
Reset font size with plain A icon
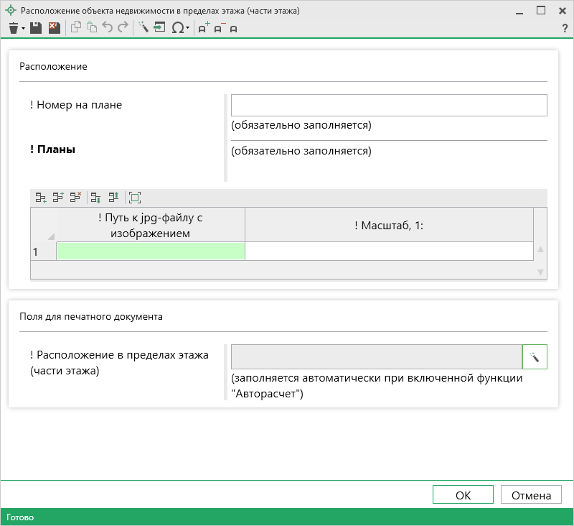(x=233, y=28)
